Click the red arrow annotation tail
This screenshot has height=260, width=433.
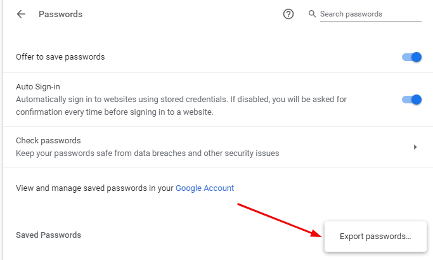click(239, 205)
